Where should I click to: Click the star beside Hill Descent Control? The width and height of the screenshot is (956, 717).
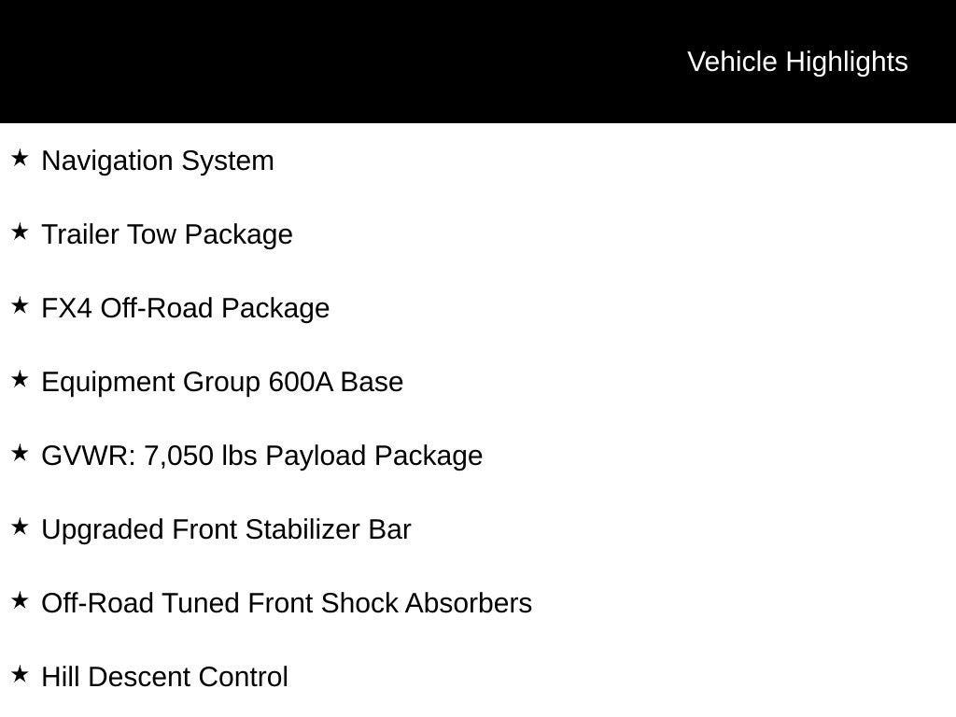[x=20, y=675]
